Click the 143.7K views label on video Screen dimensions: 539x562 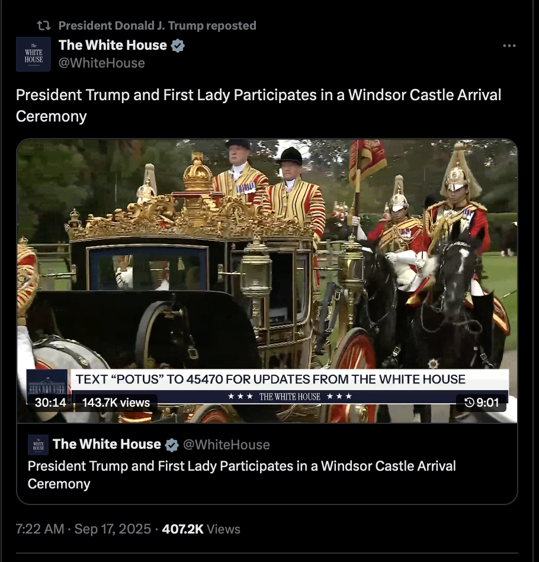click(x=116, y=403)
